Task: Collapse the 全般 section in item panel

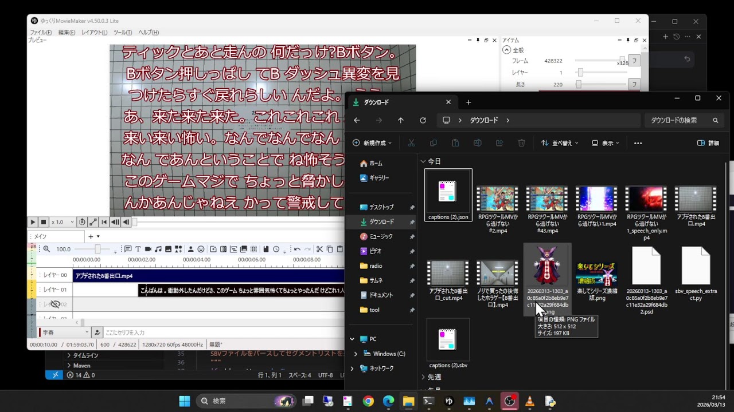Action: [x=506, y=50]
